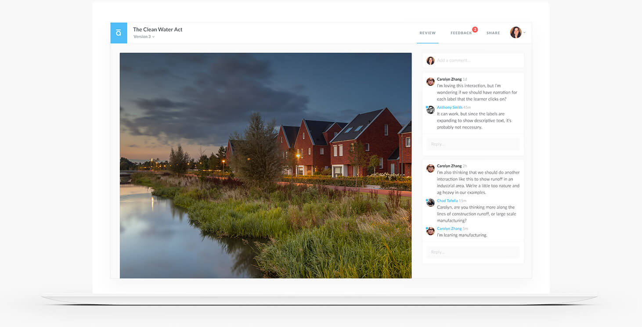Click the Add a comment field
The height and width of the screenshot is (327, 642).
(476, 61)
